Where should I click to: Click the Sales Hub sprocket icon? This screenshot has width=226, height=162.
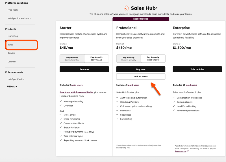click(126, 8)
